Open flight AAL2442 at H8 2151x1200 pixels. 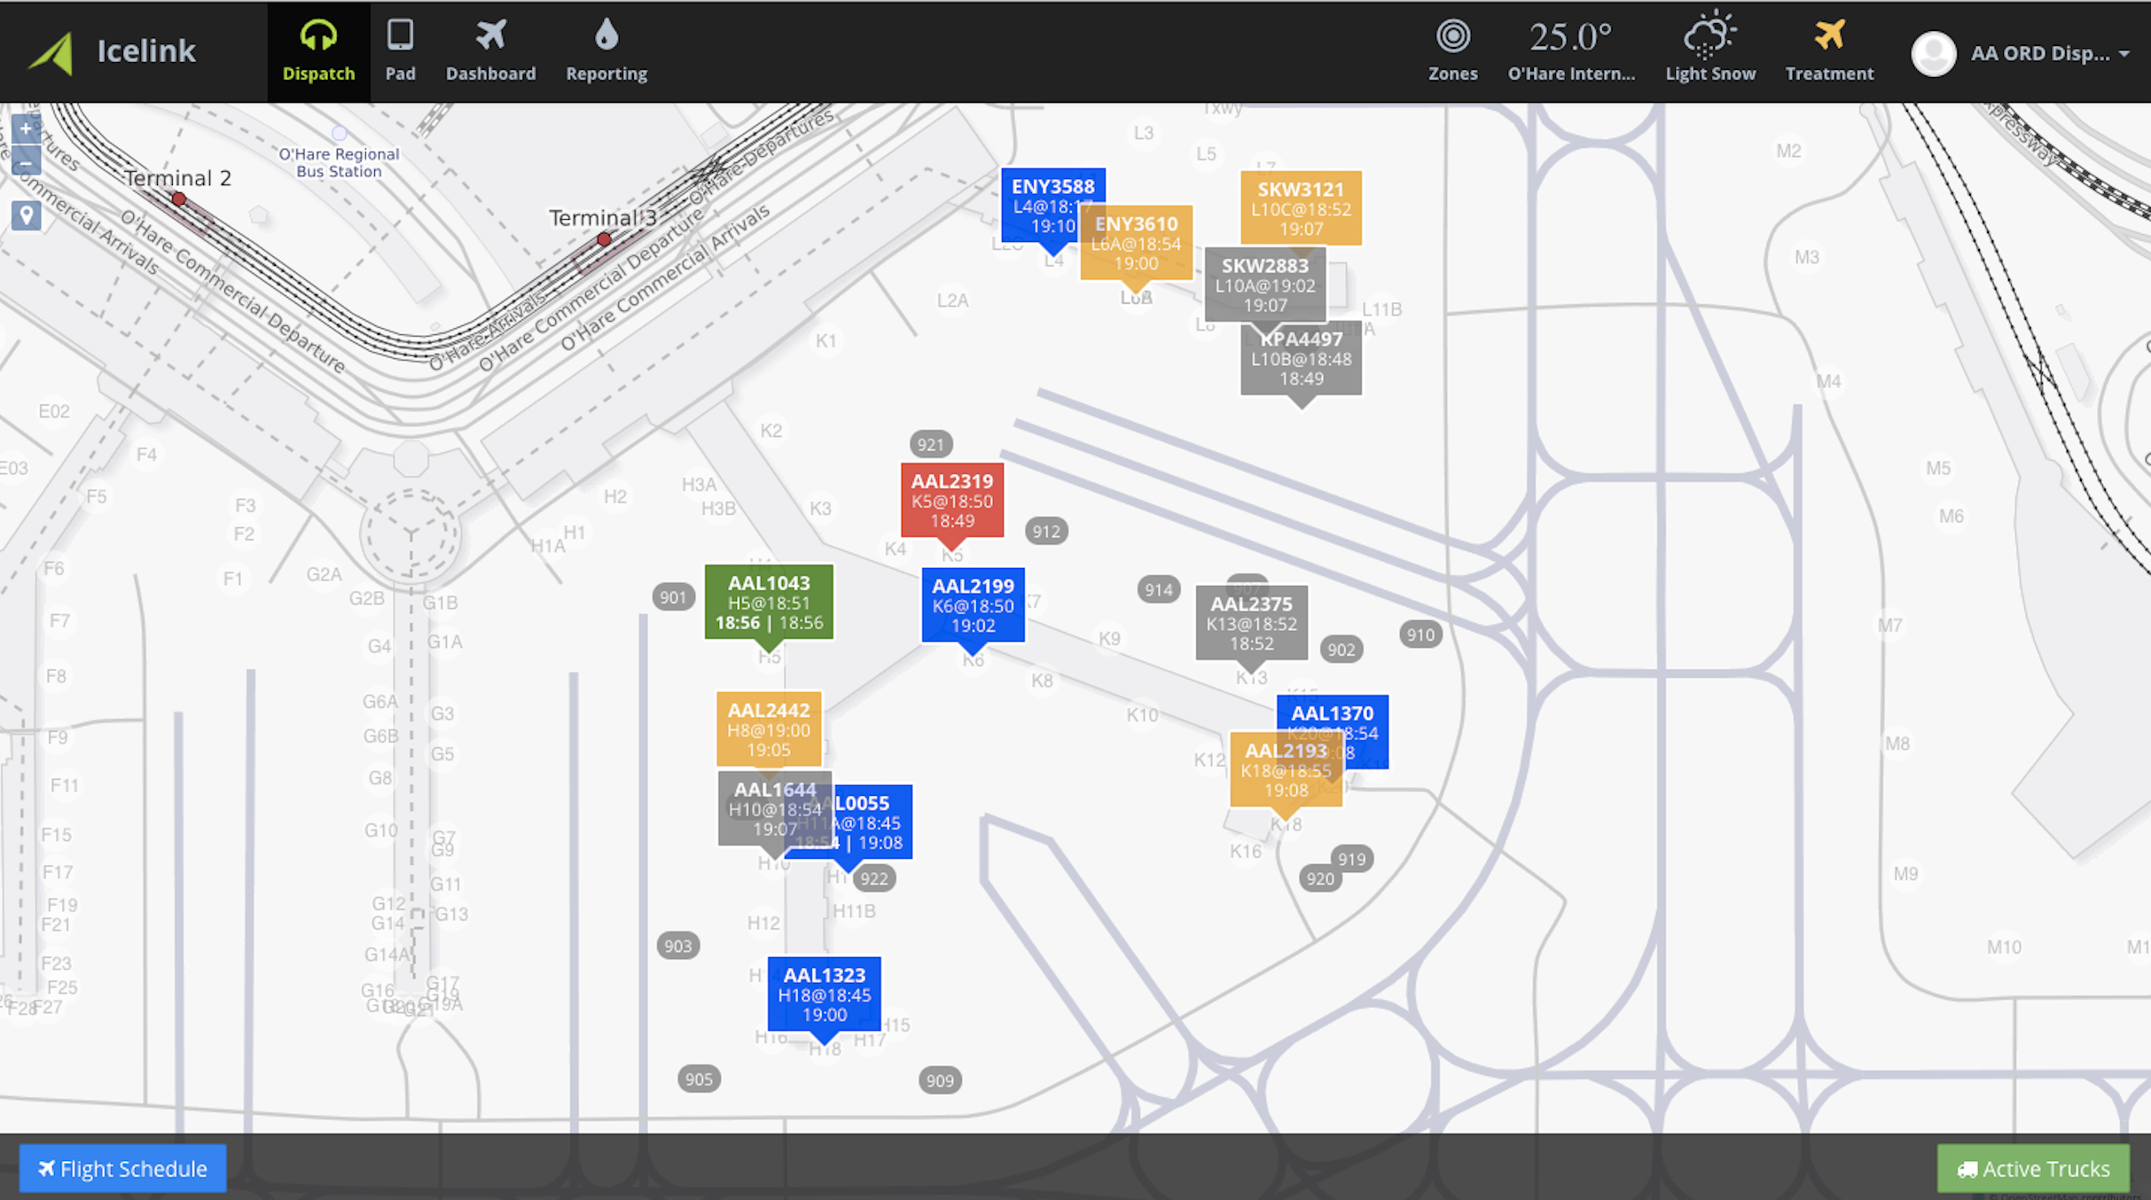pos(769,729)
